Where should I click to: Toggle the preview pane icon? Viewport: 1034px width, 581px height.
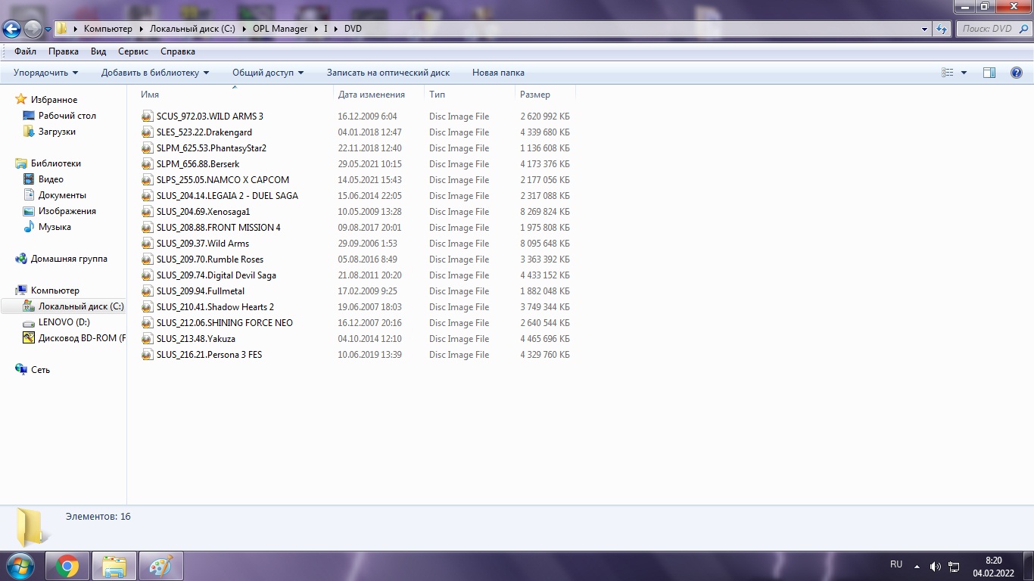pos(989,73)
